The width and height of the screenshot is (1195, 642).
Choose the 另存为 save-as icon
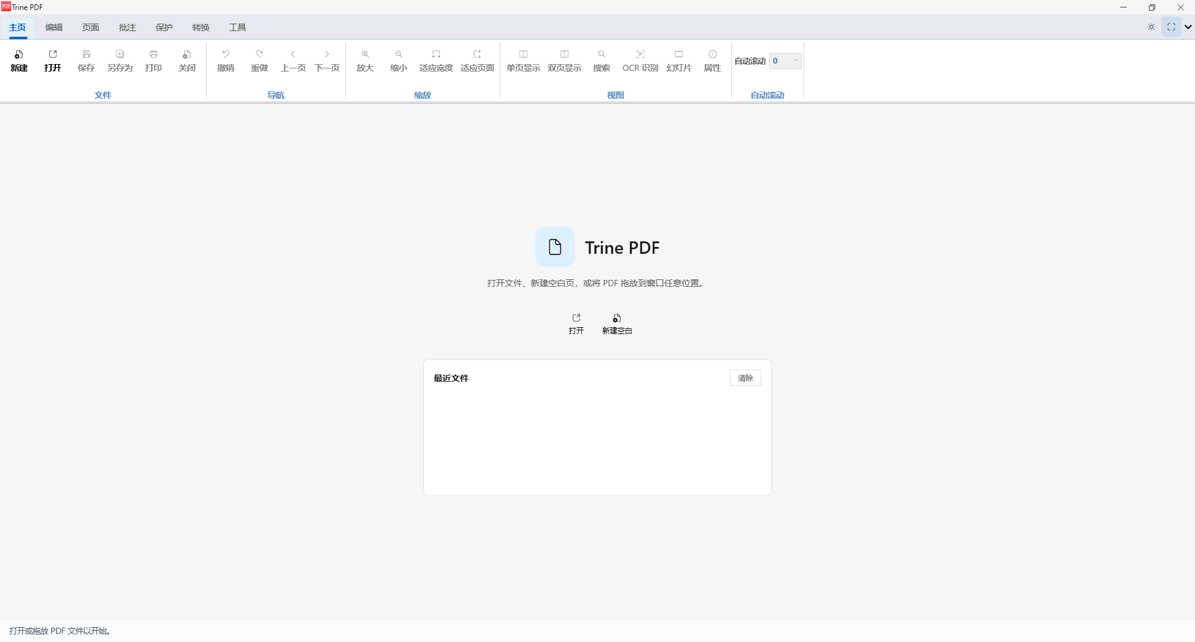(120, 61)
